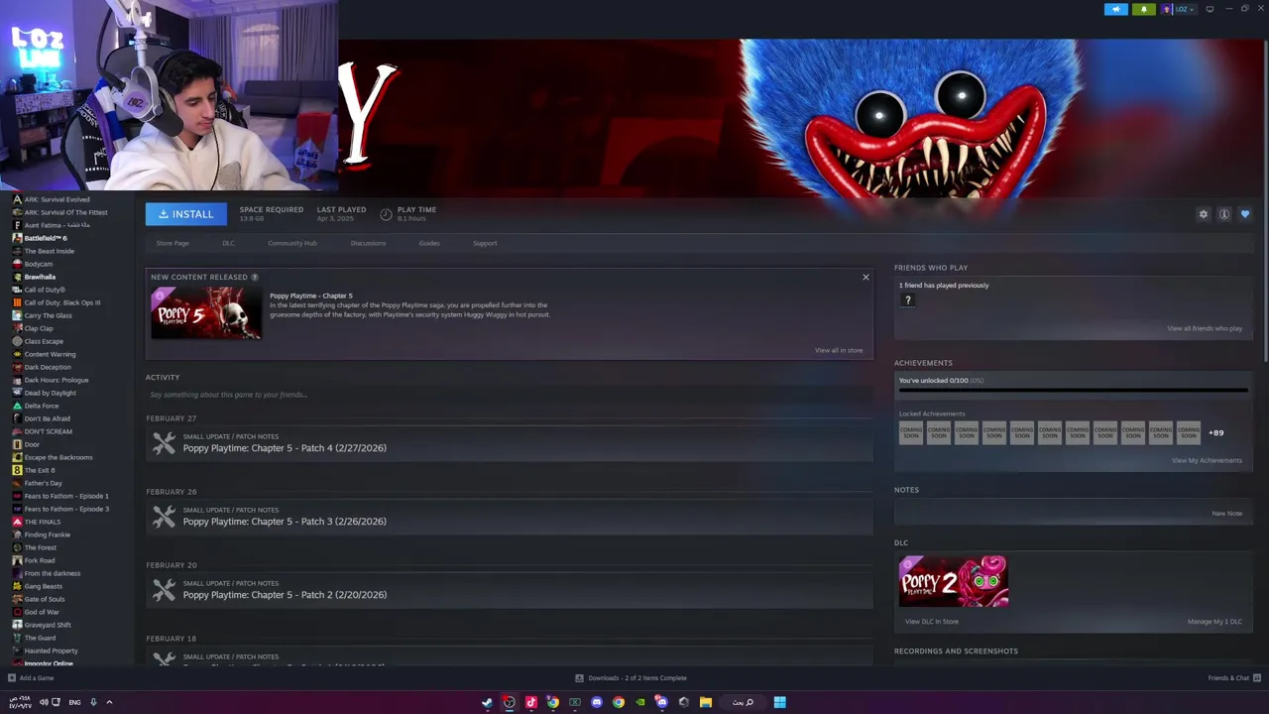Click the Play Time clock icon

pyautogui.click(x=386, y=214)
